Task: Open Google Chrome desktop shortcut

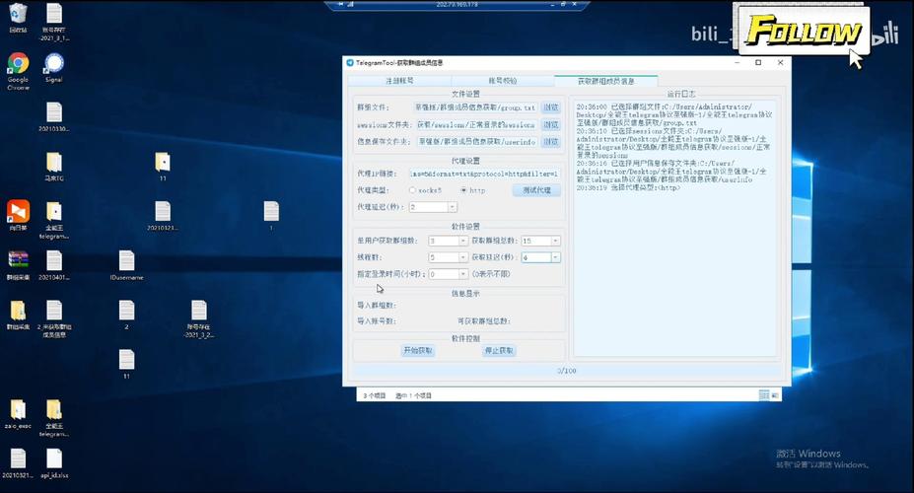Action: click(18, 65)
